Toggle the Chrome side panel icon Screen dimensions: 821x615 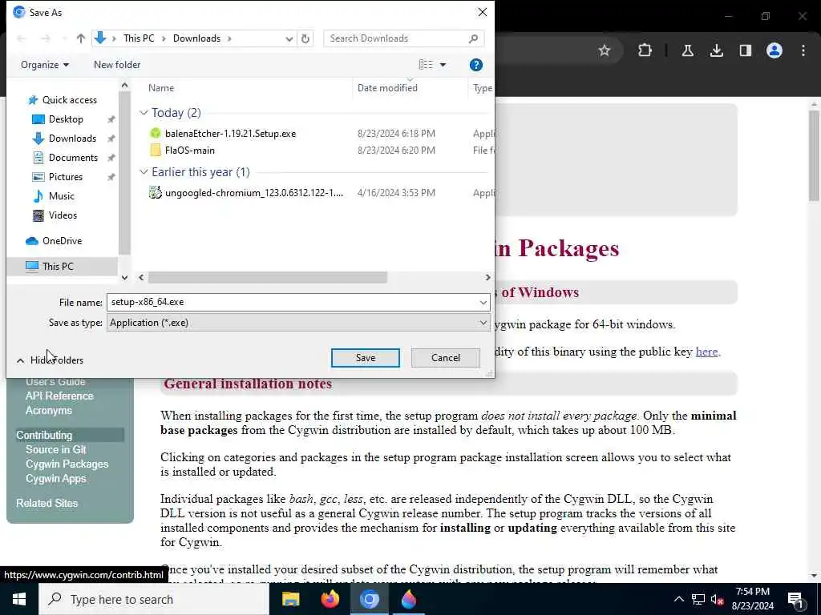tap(746, 50)
